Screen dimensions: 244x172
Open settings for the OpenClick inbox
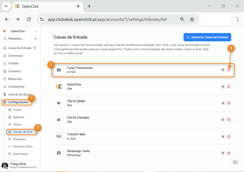[x=223, y=87]
